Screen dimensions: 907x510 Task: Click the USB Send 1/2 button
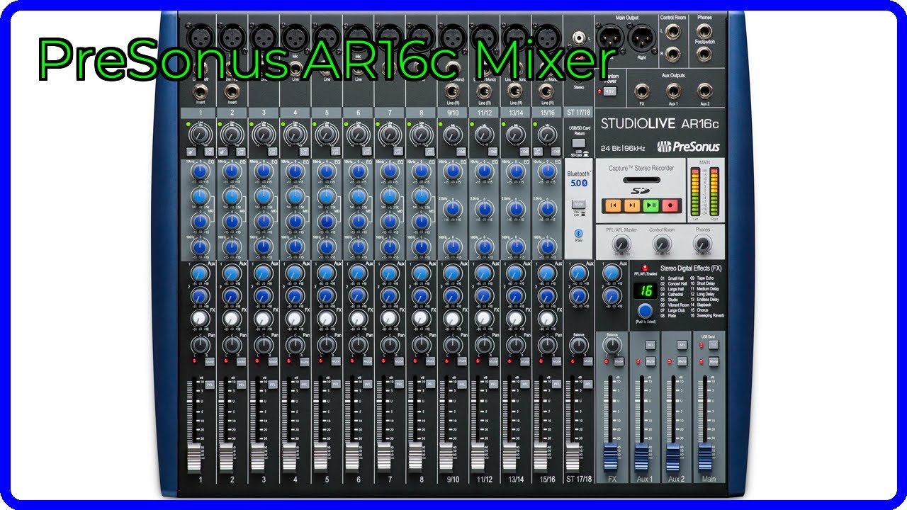713,344
